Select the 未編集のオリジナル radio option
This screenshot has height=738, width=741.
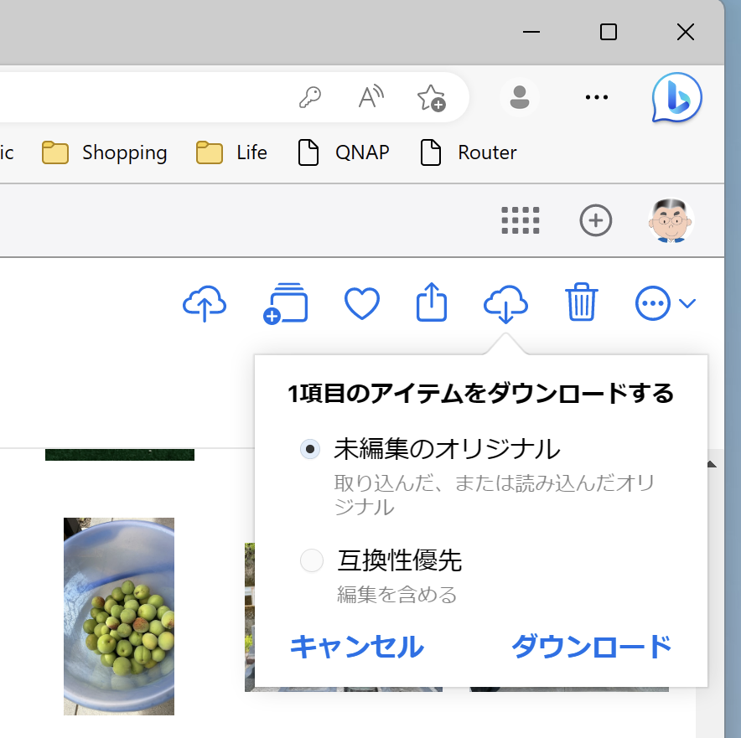pyautogui.click(x=310, y=449)
